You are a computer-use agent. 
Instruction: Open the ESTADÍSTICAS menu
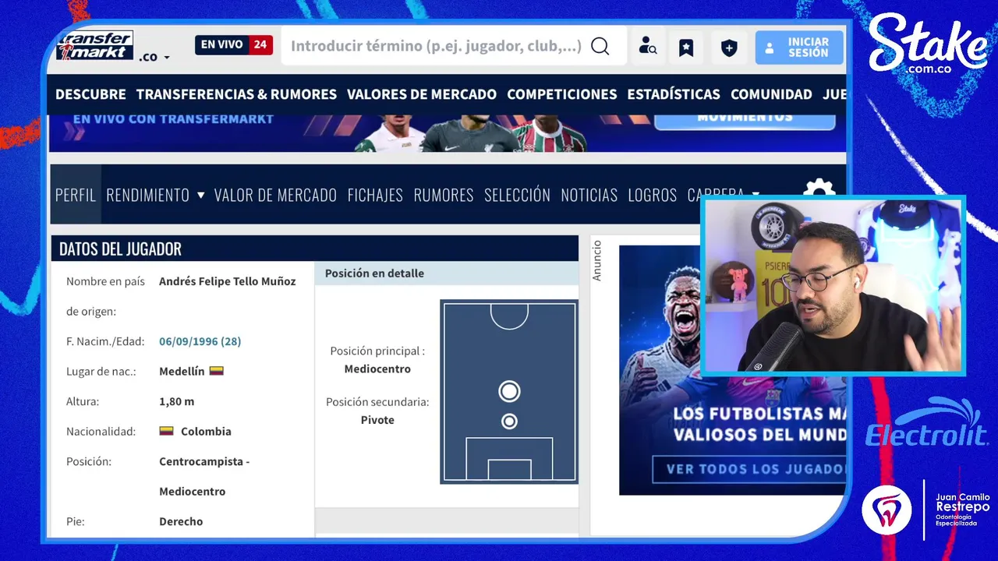[674, 94]
